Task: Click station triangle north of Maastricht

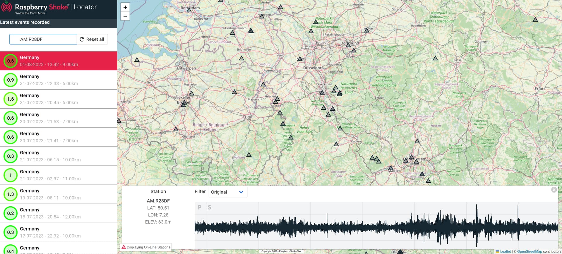Action: (x=263, y=84)
